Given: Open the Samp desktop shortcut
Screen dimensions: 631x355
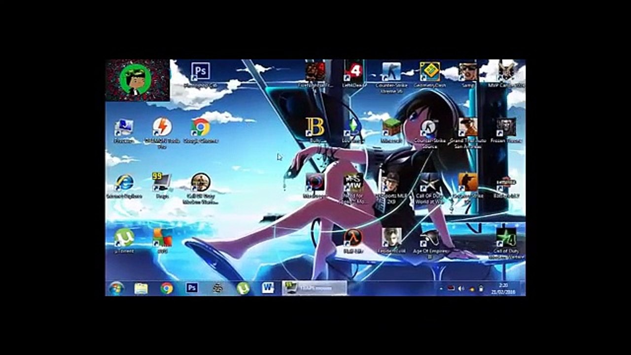Looking at the screenshot, I should coord(468,75).
